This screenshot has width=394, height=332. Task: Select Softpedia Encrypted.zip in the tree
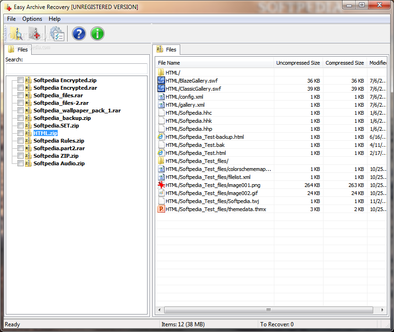(65, 80)
